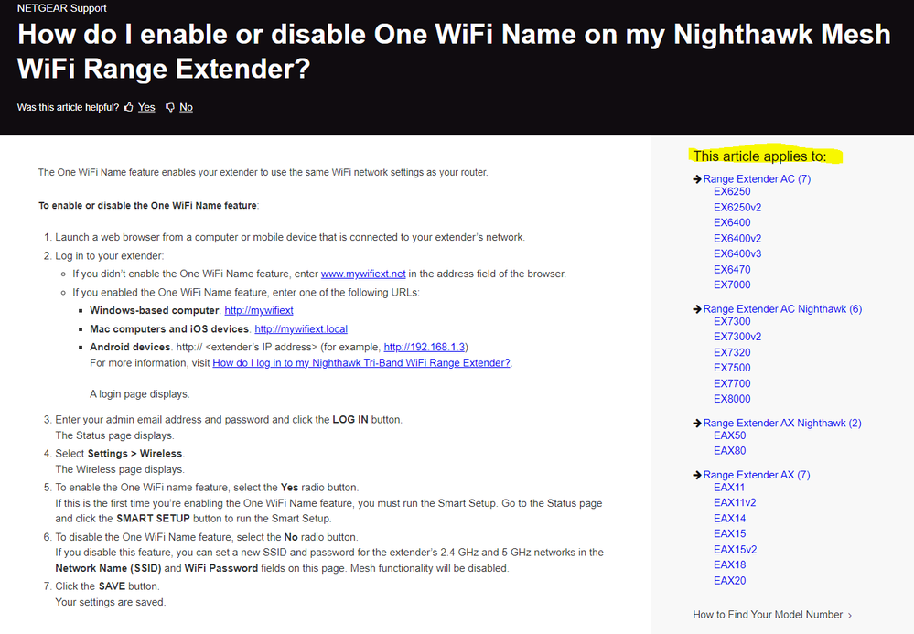This screenshot has height=634, width=914.
Task: Select the EX7300v2 model link
Action: click(737, 337)
